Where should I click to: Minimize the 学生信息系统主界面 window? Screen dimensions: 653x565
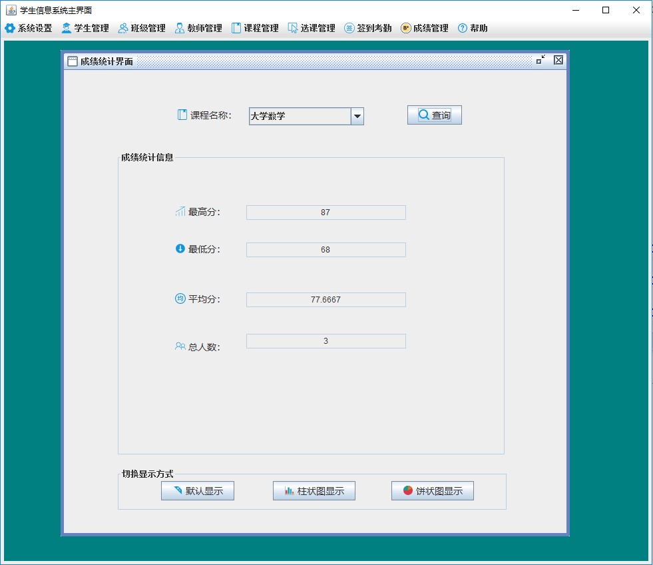[576, 10]
